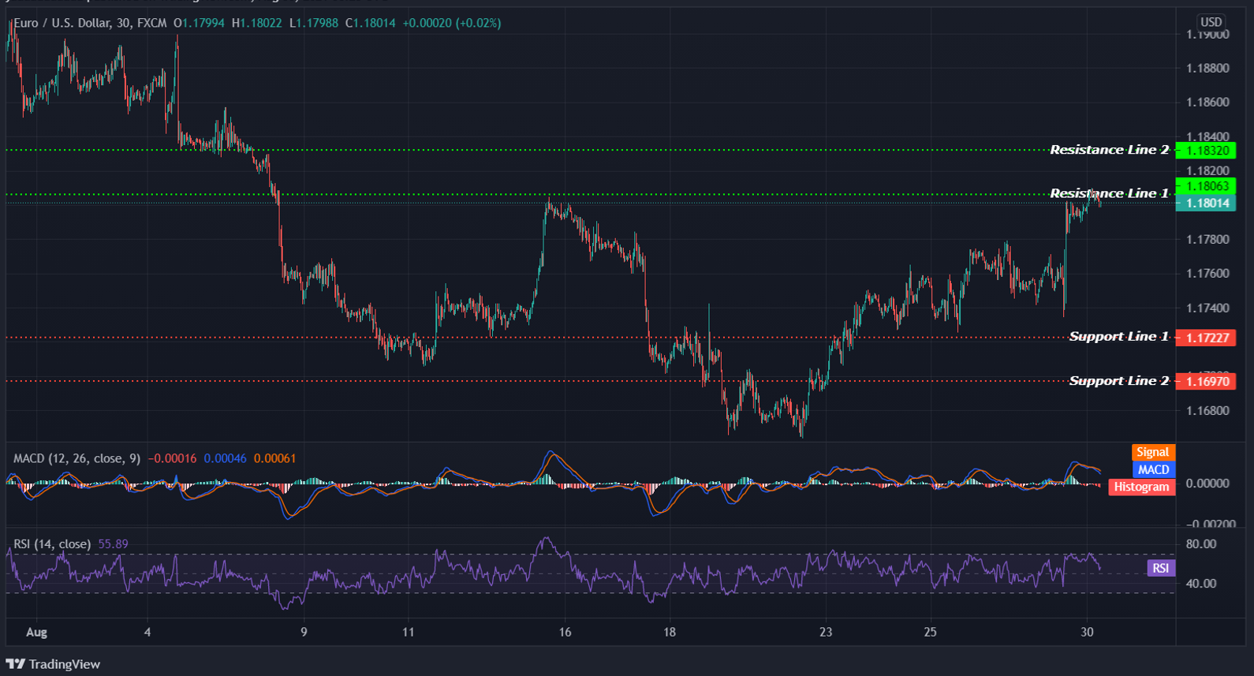Click the orange Signal label
Screen dimensions: 1254x676
1152,452
